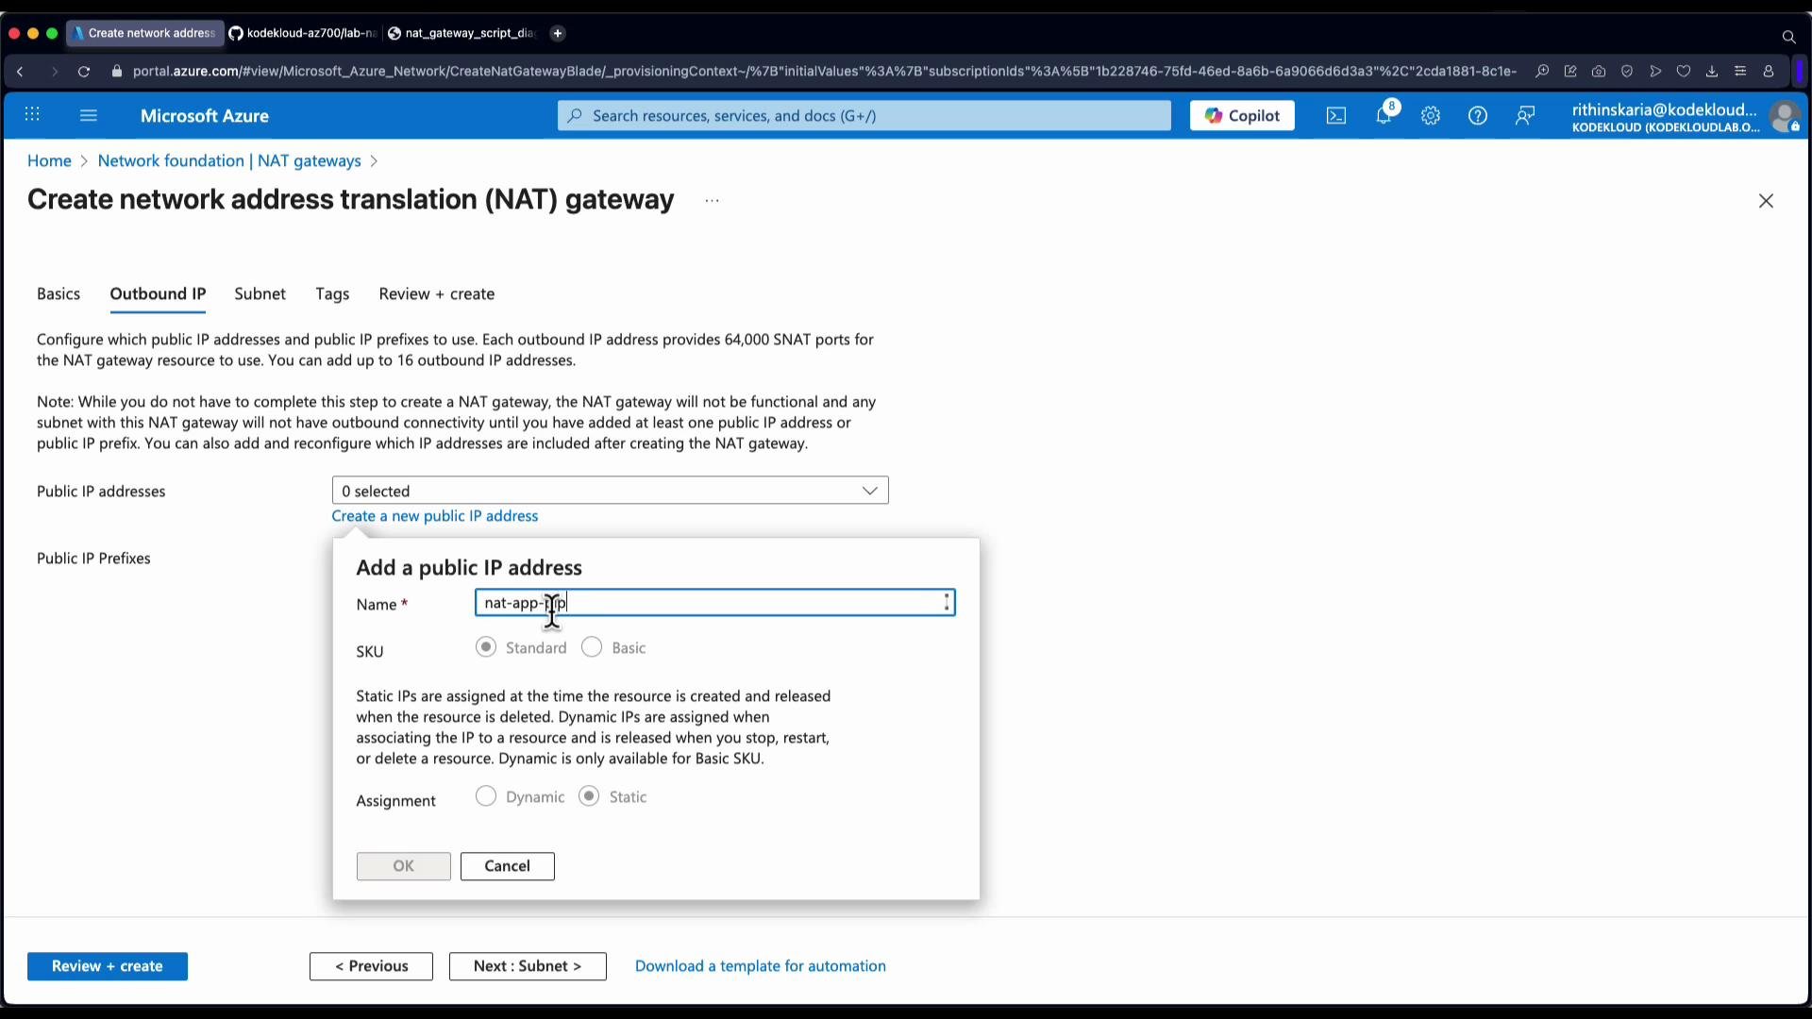Click the Microsoft Azure logo text
Screen dimensions: 1812x1019
(x=205, y=116)
